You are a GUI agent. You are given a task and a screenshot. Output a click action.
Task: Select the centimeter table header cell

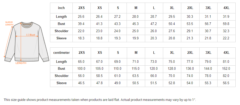tap(61, 53)
